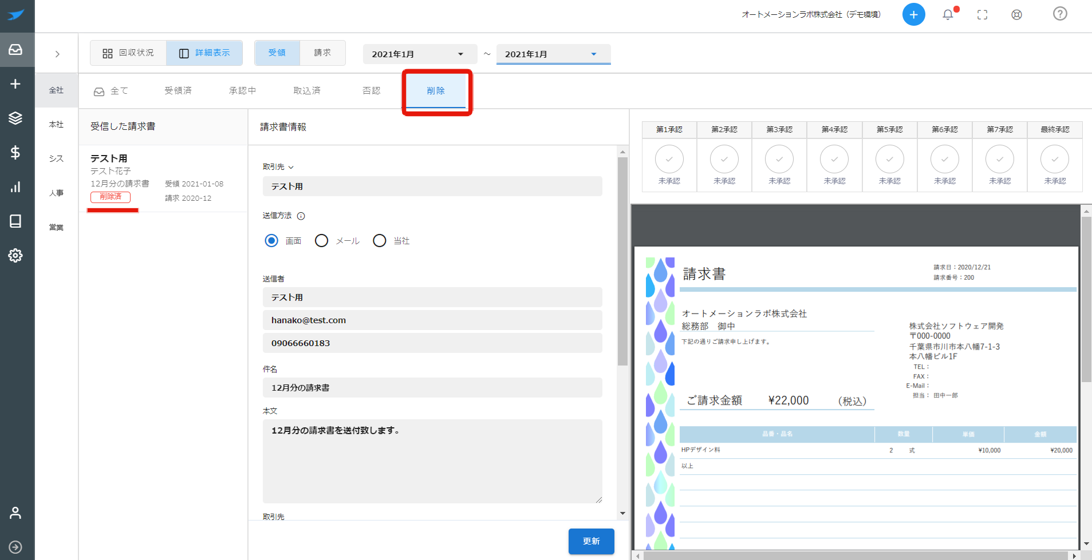
Task: Click the 第6承認 approval check circle
Action: [945, 159]
